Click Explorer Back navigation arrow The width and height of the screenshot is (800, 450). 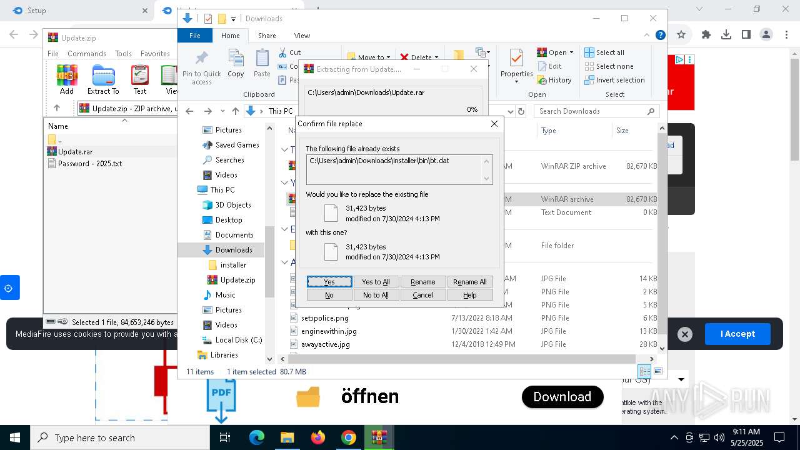click(x=189, y=111)
